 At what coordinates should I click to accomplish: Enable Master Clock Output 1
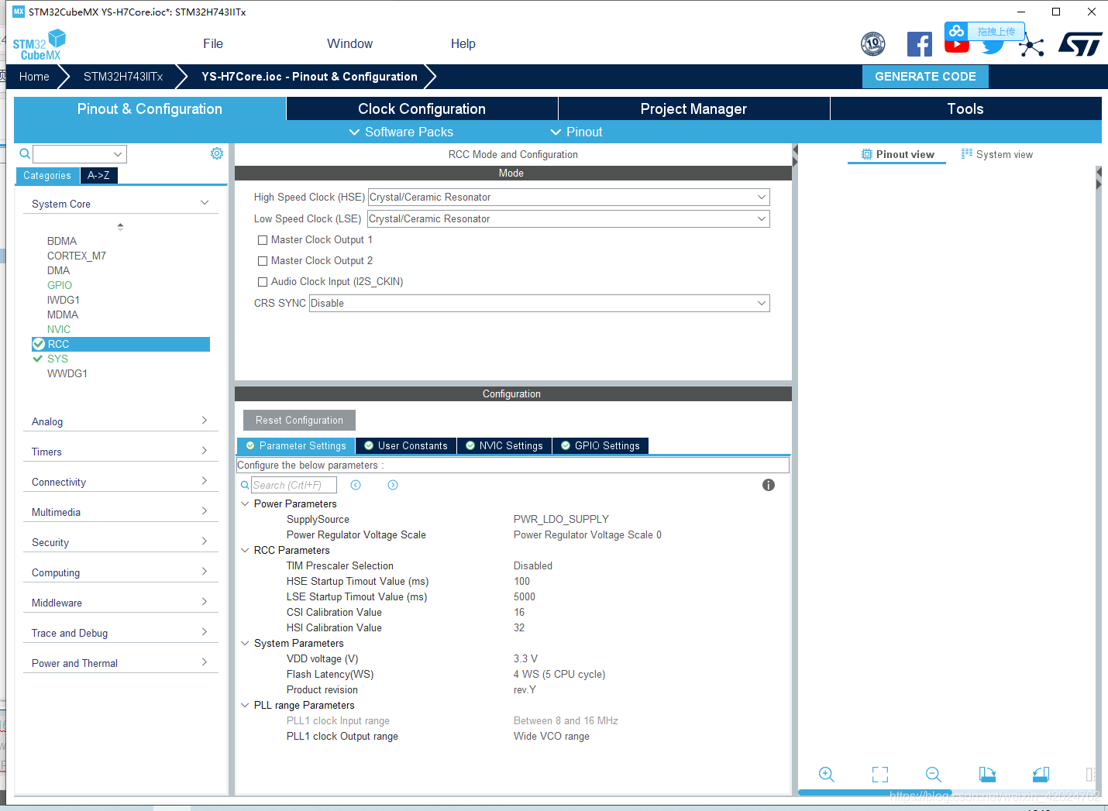tap(263, 240)
